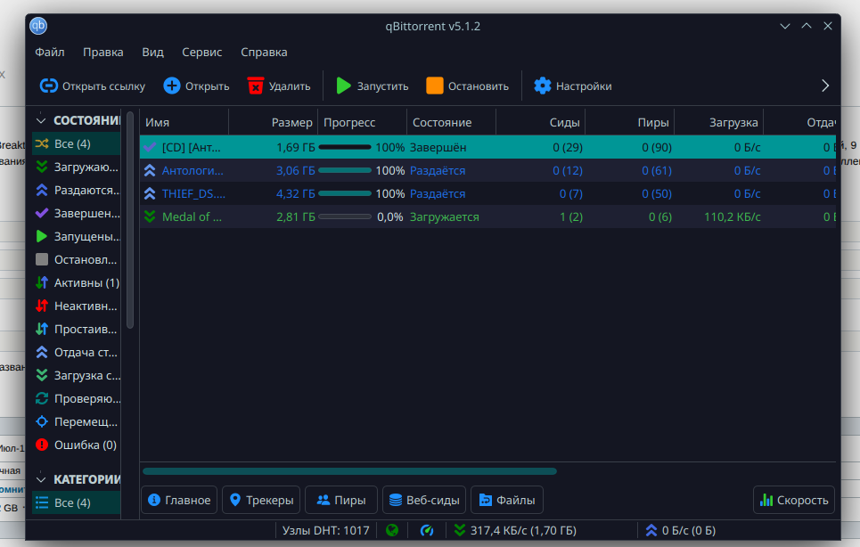The height and width of the screenshot is (547, 860).
Task: Click the globe connection status icon
Action: tap(391, 530)
